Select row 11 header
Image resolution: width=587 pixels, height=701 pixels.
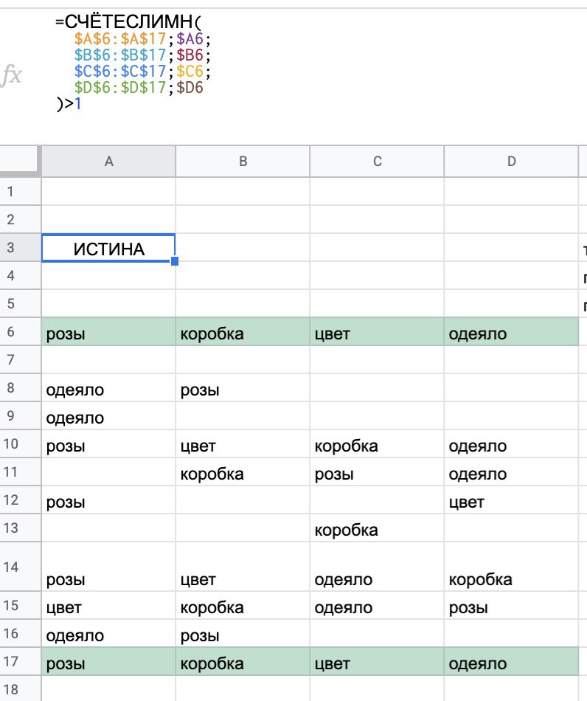(x=20, y=472)
